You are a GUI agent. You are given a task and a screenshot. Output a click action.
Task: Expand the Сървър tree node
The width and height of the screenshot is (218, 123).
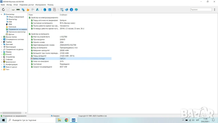pos(1,42)
